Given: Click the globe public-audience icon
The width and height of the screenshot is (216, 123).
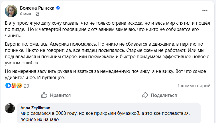Looking at the screenshot, I should coord(38,14).
